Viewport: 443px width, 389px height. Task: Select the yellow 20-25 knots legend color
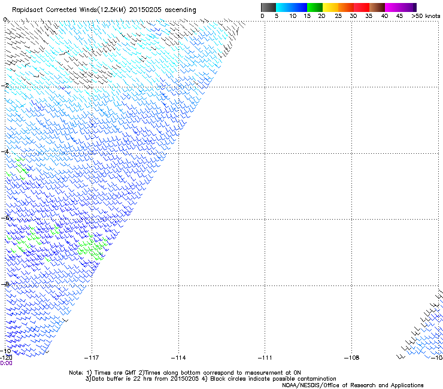pos(330,7)
